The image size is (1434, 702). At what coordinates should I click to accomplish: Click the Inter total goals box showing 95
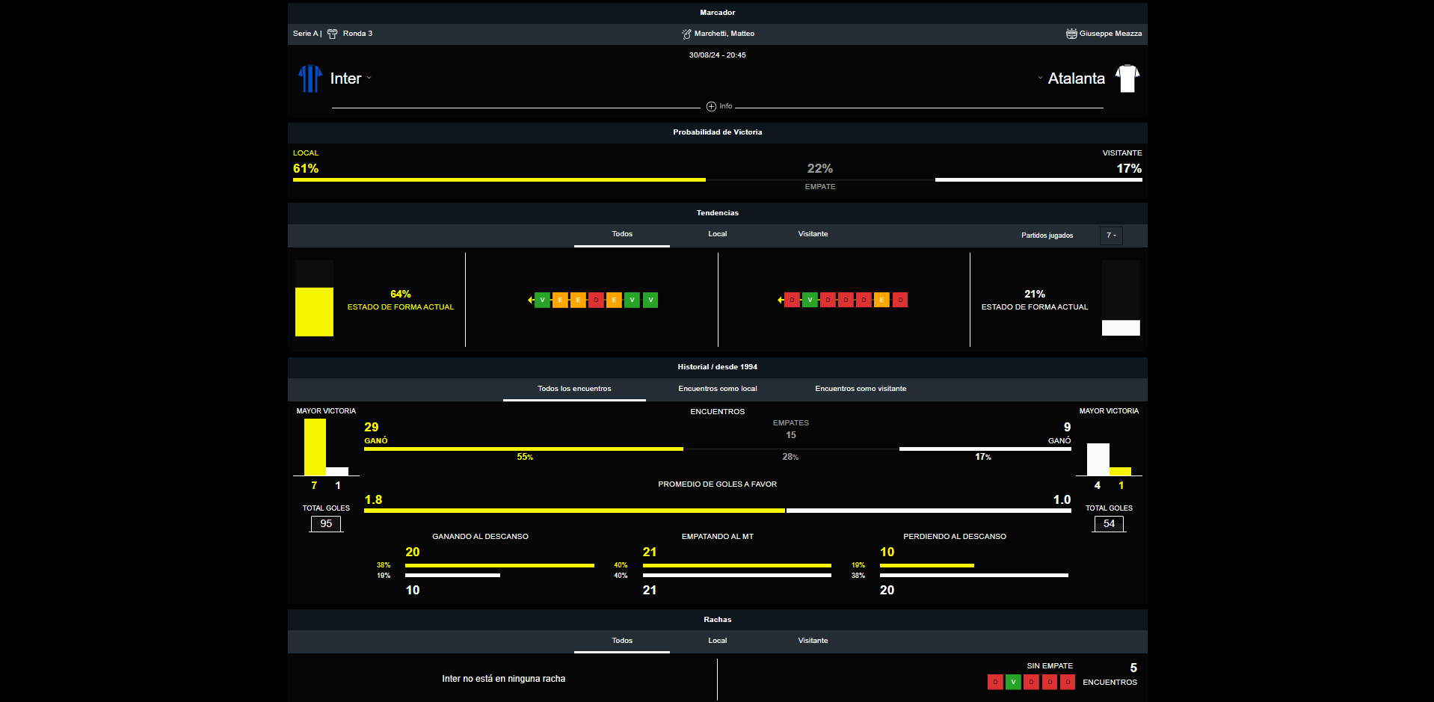pos(326,524)
